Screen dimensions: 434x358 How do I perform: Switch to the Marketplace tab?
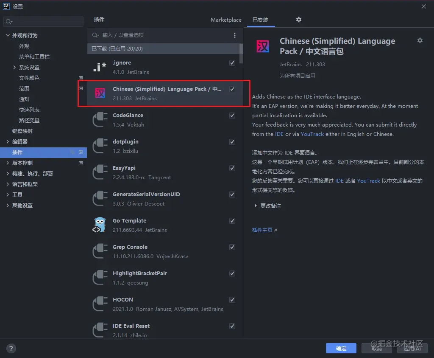tap(226, 20)
